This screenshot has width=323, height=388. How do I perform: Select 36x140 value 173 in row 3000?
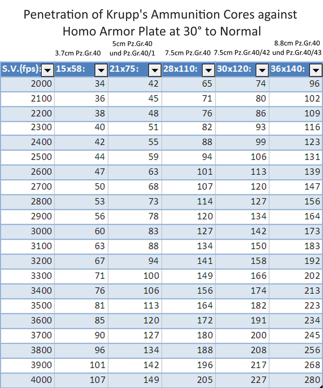coord(296,232)
